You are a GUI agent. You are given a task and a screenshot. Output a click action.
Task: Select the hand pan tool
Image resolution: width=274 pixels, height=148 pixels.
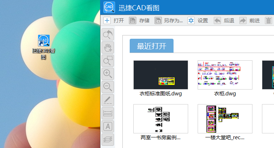click(x=108, y=48)
